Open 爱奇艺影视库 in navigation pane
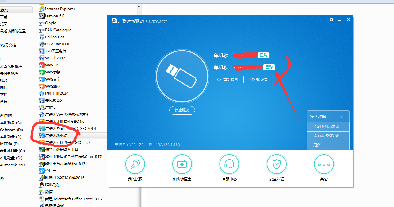The image size is (394, 207). tap(11, 66)
